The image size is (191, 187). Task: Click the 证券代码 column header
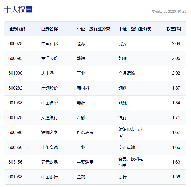(17, 29)
